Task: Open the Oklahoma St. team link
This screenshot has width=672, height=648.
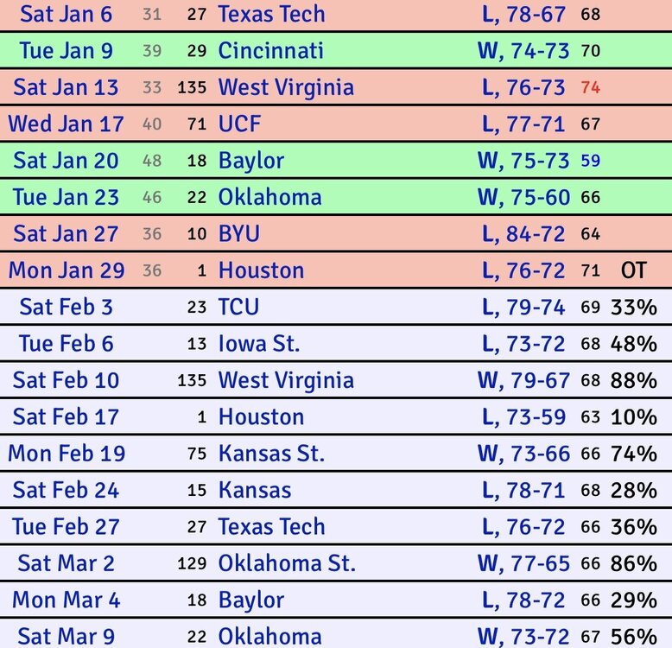Action: click(287, 563)
